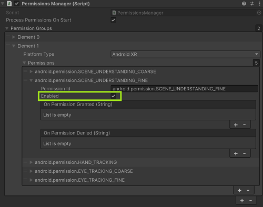Expand android.permission.HAND_TRACKING entry
This screenshot has width=263, height=207.
31,162
